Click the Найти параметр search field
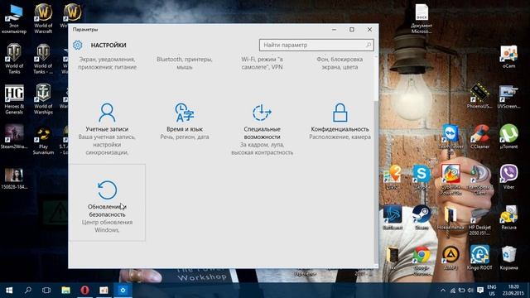 (316, 45)
